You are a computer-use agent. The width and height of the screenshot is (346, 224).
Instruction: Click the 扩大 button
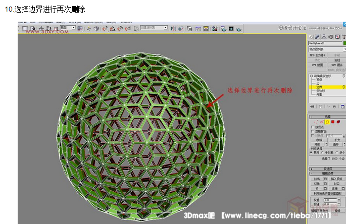pos(337,140)
